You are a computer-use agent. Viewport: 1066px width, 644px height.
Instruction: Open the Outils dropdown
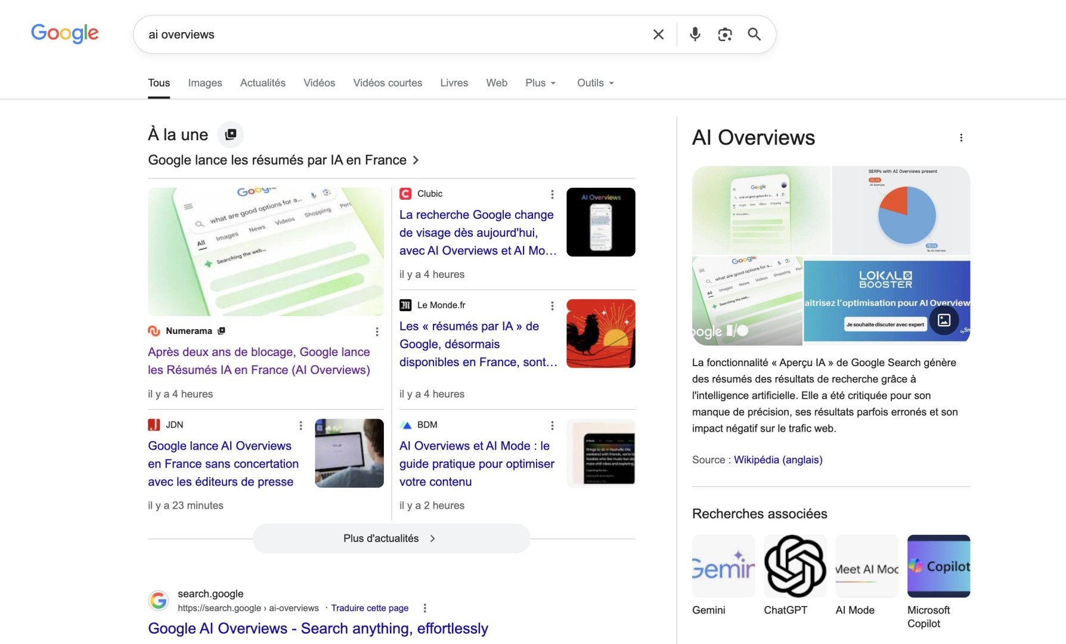pyautogui.click(x=595, y=83)
